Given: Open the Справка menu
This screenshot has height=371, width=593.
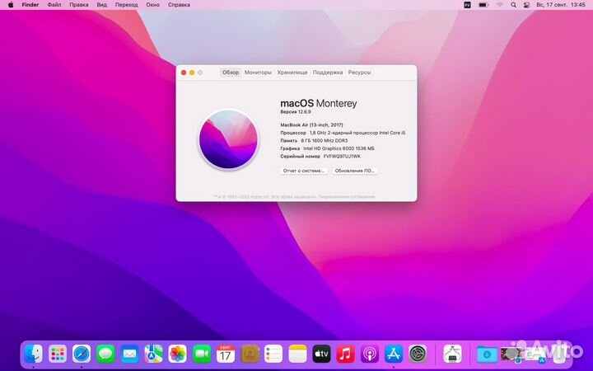Looking at the screenshot, I should (179, 5).
